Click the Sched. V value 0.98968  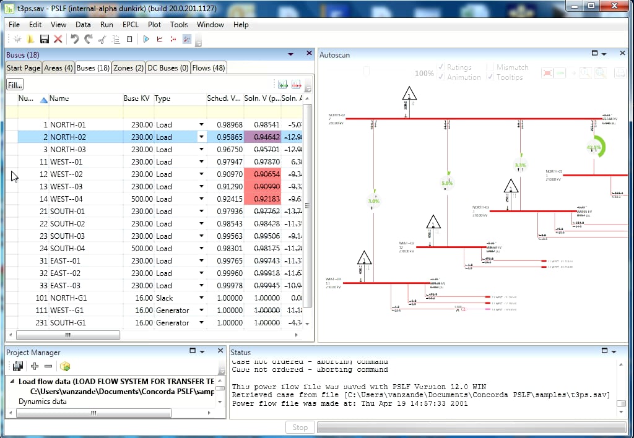click(x=230, y=124)
